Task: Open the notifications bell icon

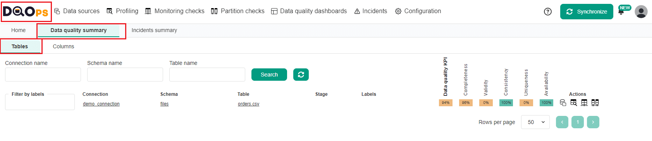Action: 621,12
